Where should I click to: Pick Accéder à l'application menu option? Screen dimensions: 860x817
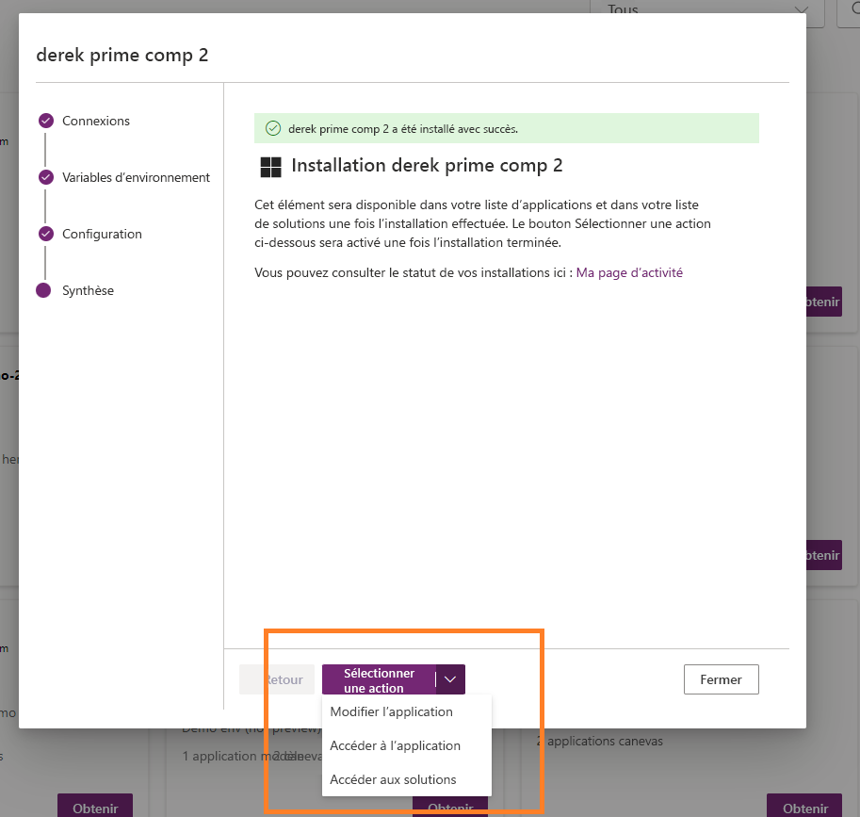[x=395, y=745]
